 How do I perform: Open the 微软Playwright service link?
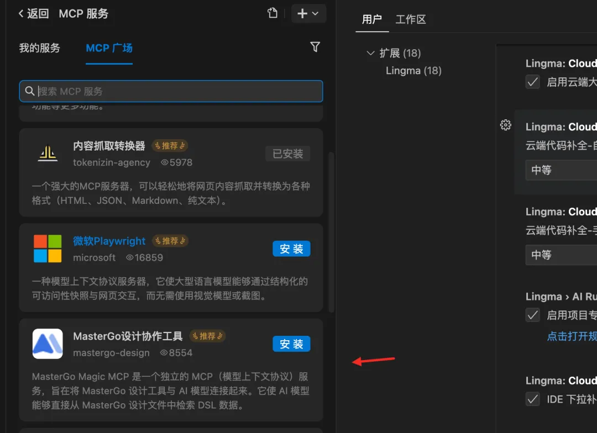point(109,241)
